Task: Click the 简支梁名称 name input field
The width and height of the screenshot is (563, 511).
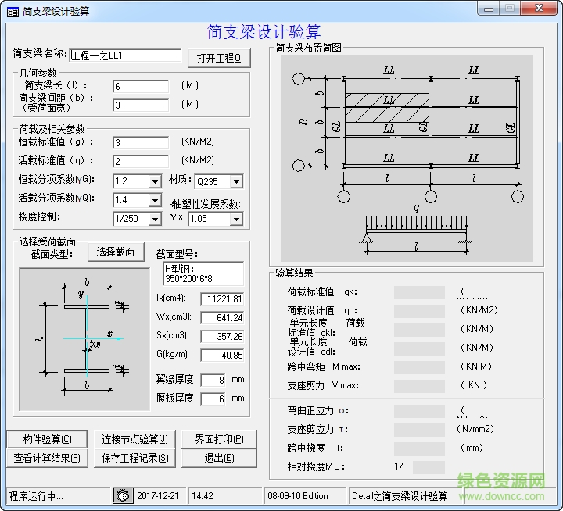Action: (x=126, y=55)
